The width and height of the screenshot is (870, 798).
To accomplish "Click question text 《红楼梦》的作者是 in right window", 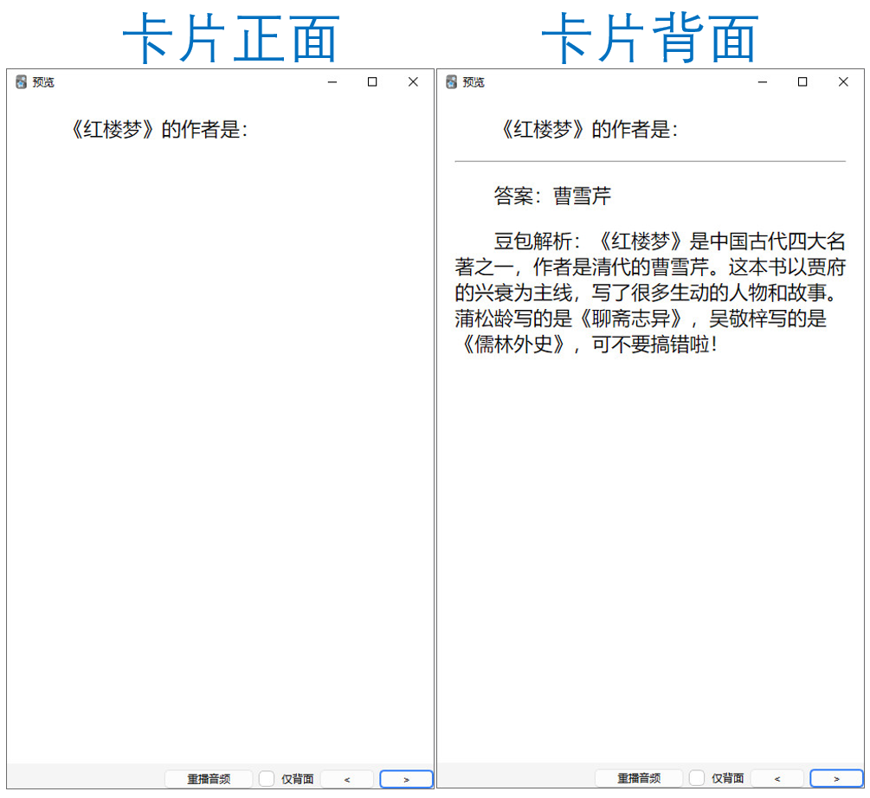I will point(590,130).
